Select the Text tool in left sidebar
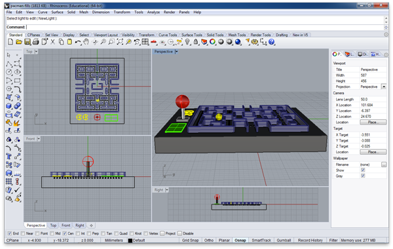393x249 pixels. click(9, 157)
